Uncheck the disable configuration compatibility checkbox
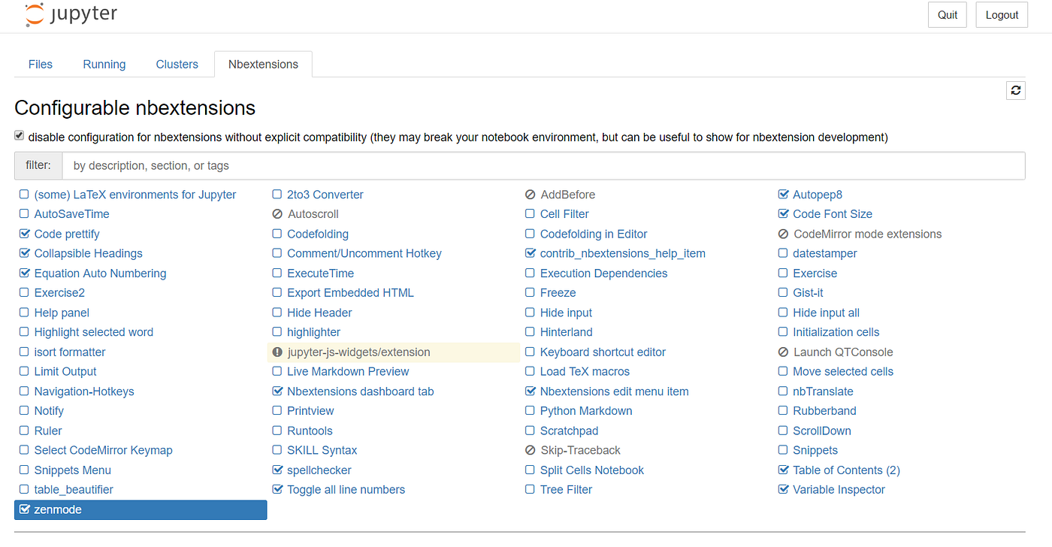 20,137
